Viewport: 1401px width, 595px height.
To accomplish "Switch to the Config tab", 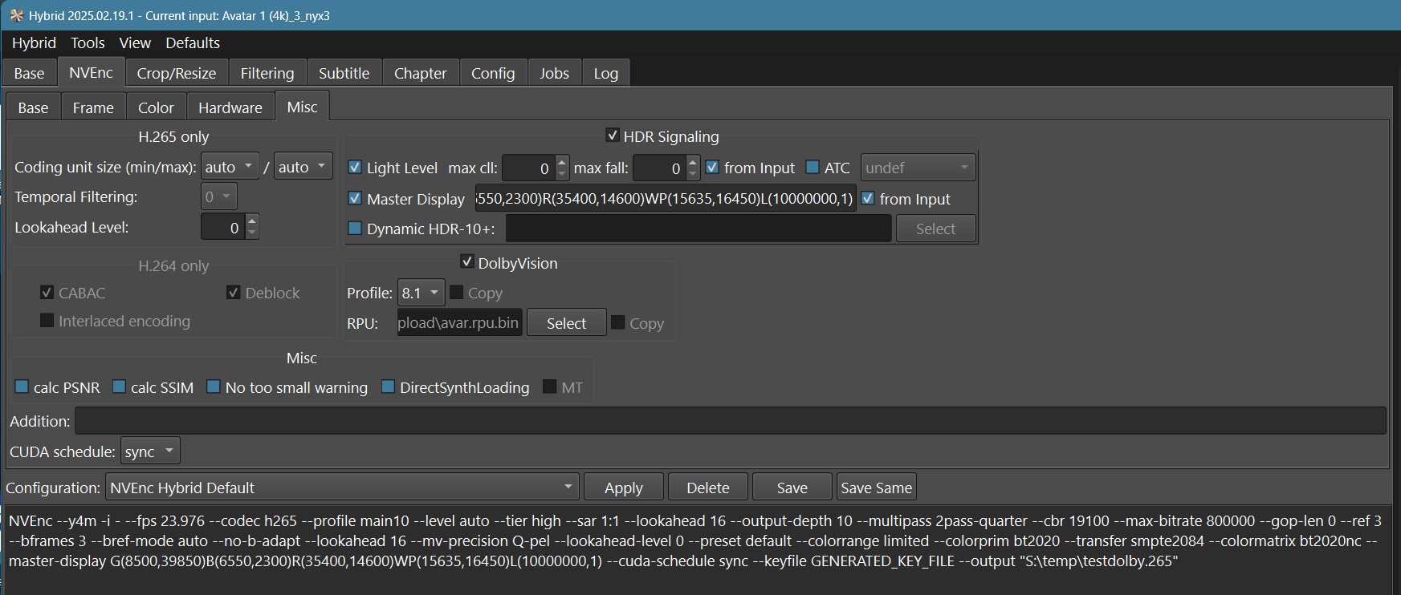I will click(x=493, y=73).
